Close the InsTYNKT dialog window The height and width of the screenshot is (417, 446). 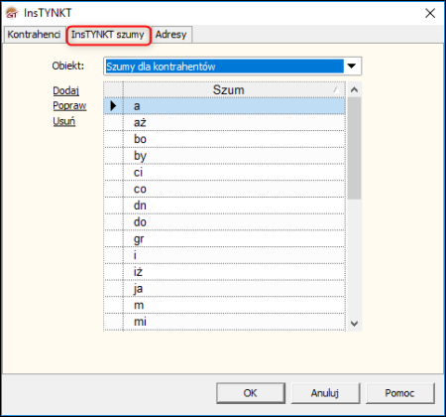click(x=430, y=13)
